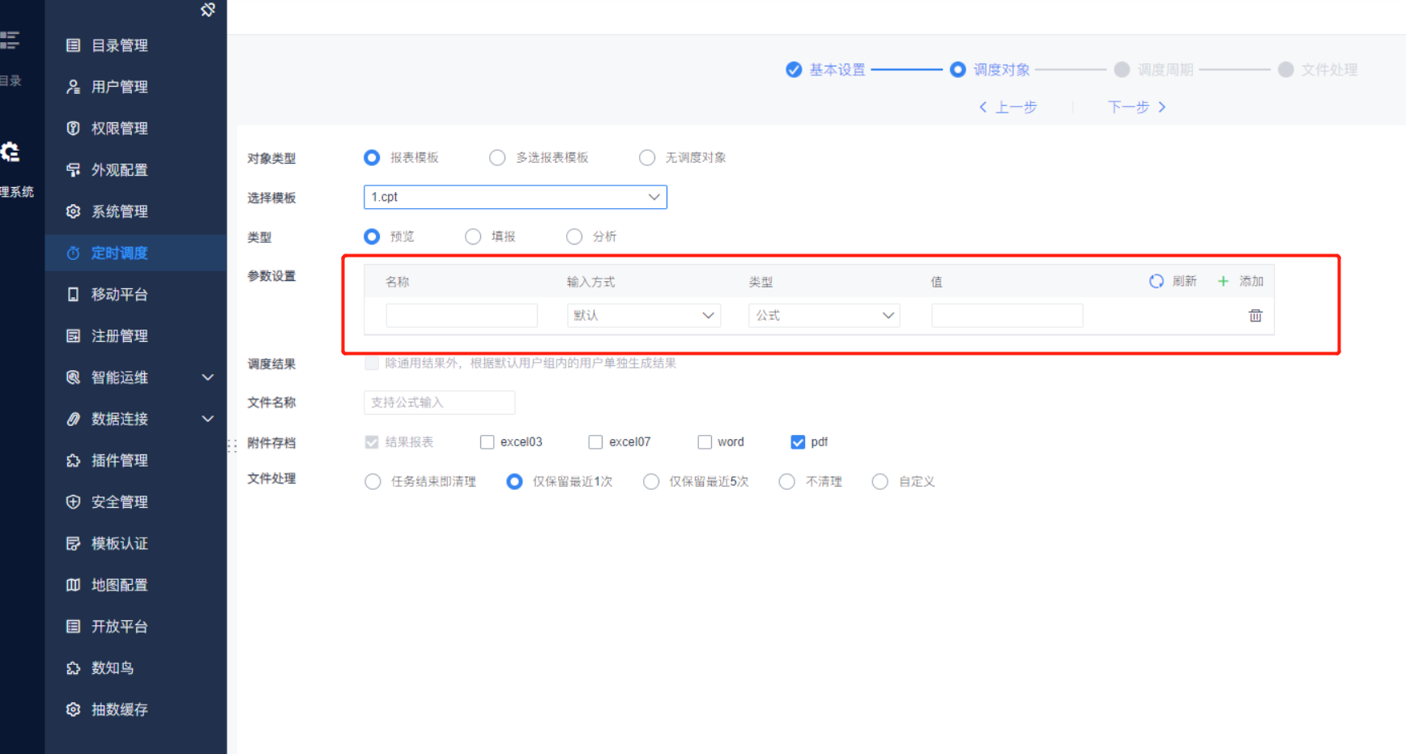Click the 刷新 refresh icon
This screenshot has width=1406, height=754.
tap(1156, 281)
